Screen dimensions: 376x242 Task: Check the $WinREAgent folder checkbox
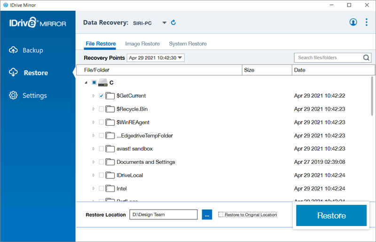[102, 122]
